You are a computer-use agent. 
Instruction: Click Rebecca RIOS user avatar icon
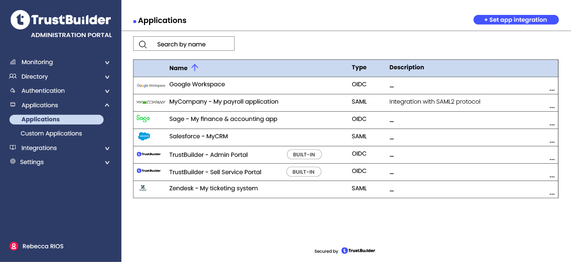14,246
